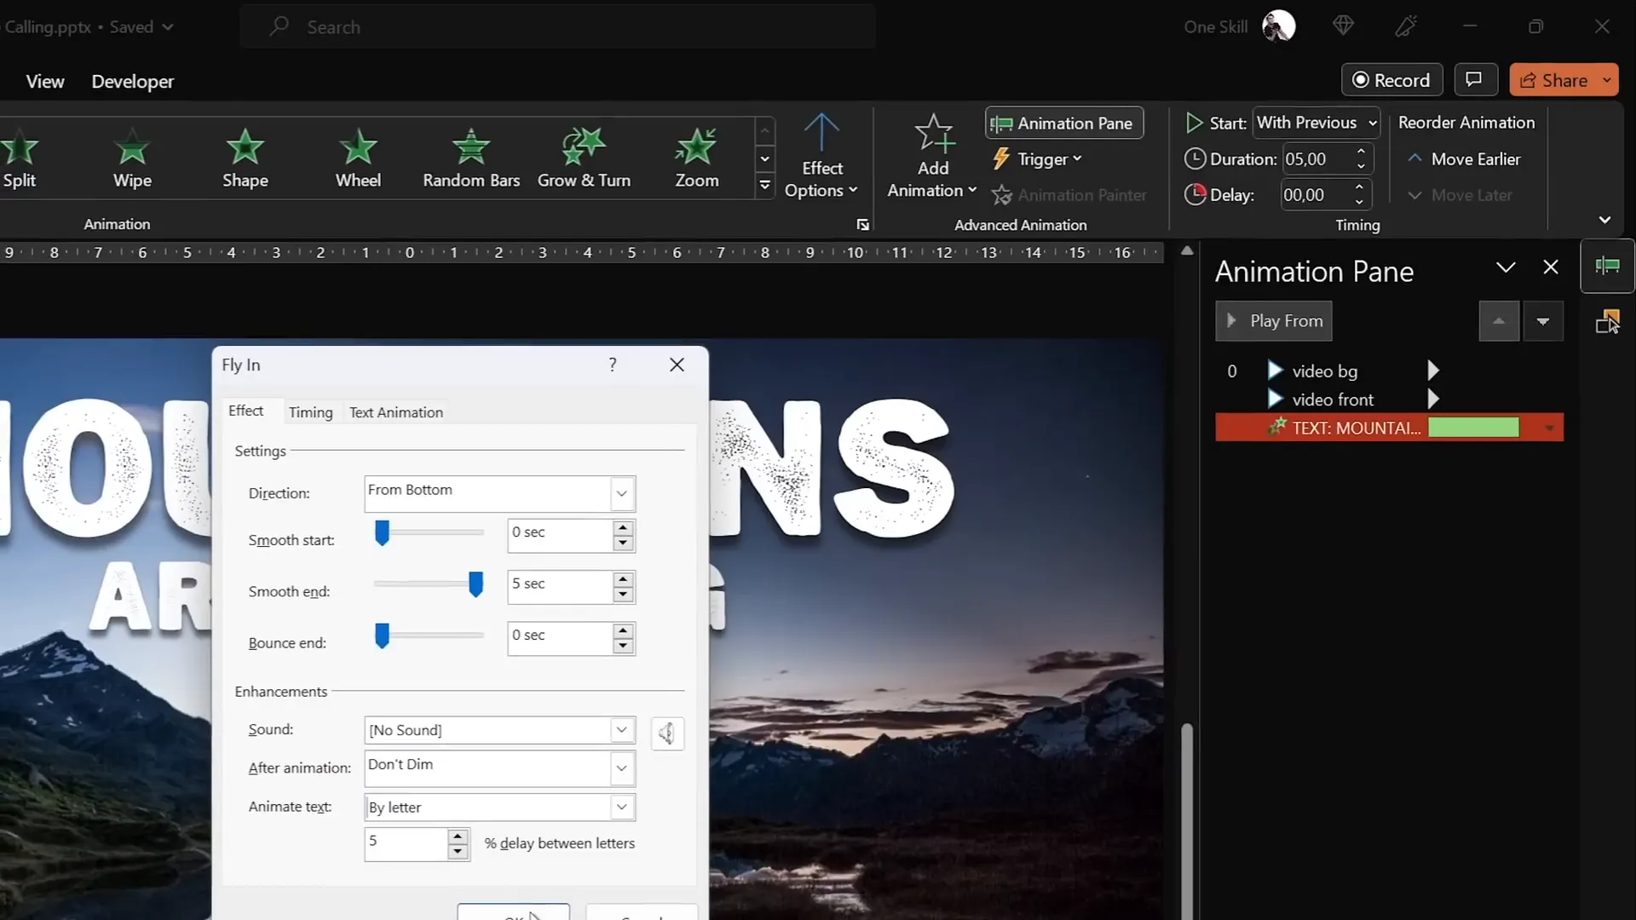The width and height of the screenshot is (1636, 920).
Task: Click Move Earlier in Reorder Animation
Action: [1464, 159]
